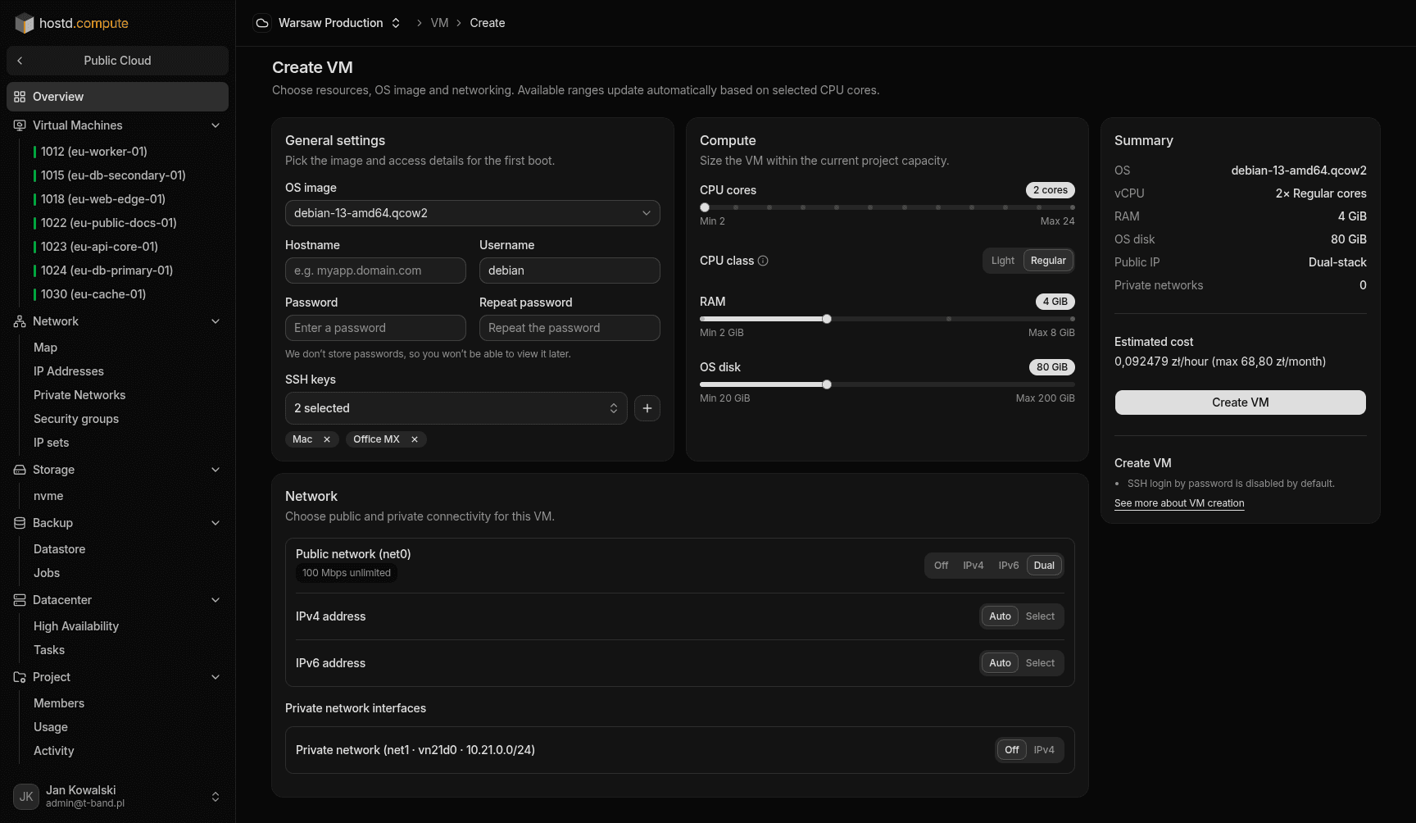Open the High Availability page

click(x=76, y=626)
